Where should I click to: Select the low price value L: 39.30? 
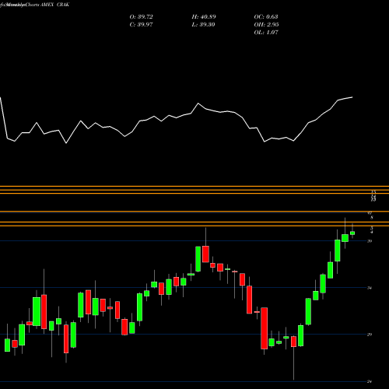click(x=203, y=25)
